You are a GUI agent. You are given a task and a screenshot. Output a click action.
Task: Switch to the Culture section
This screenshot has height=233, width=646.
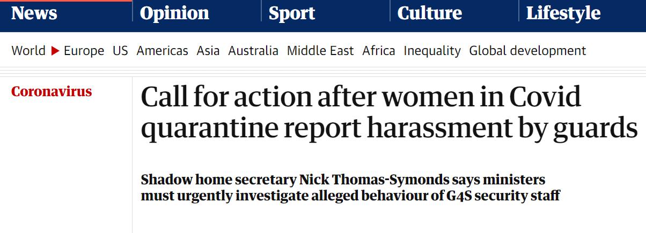429,13
